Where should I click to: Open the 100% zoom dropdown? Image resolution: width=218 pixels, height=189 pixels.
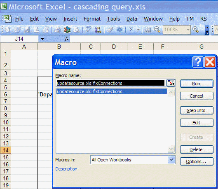pyautogui.click(x=188, y=30)
